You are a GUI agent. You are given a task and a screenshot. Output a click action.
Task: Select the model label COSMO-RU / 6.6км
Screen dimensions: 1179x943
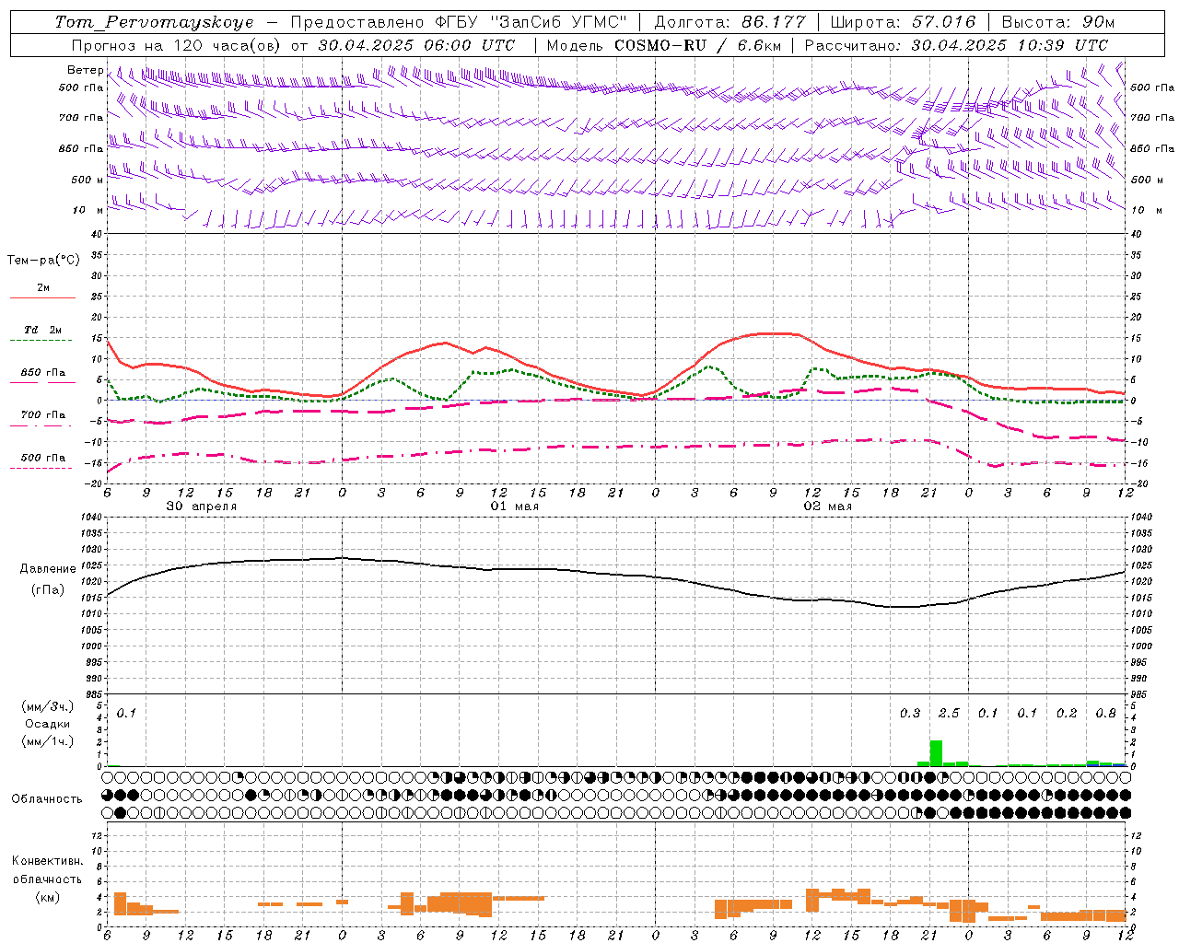point(697,45)
